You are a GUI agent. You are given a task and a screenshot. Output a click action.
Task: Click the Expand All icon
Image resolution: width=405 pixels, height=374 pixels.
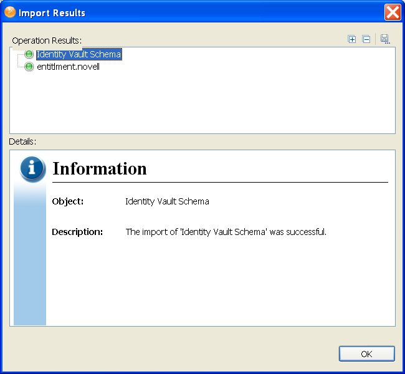351,39
